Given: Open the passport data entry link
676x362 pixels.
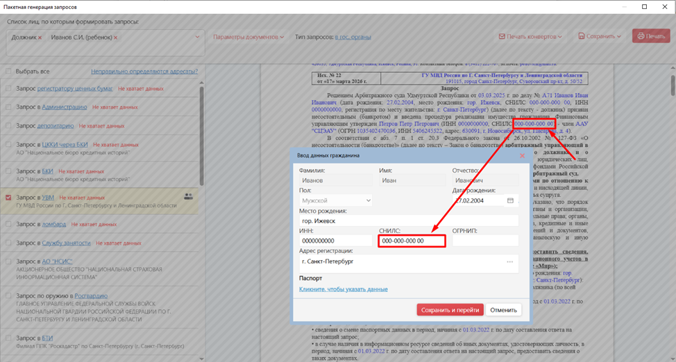Looking at the screenshot, I should (343, 289).
